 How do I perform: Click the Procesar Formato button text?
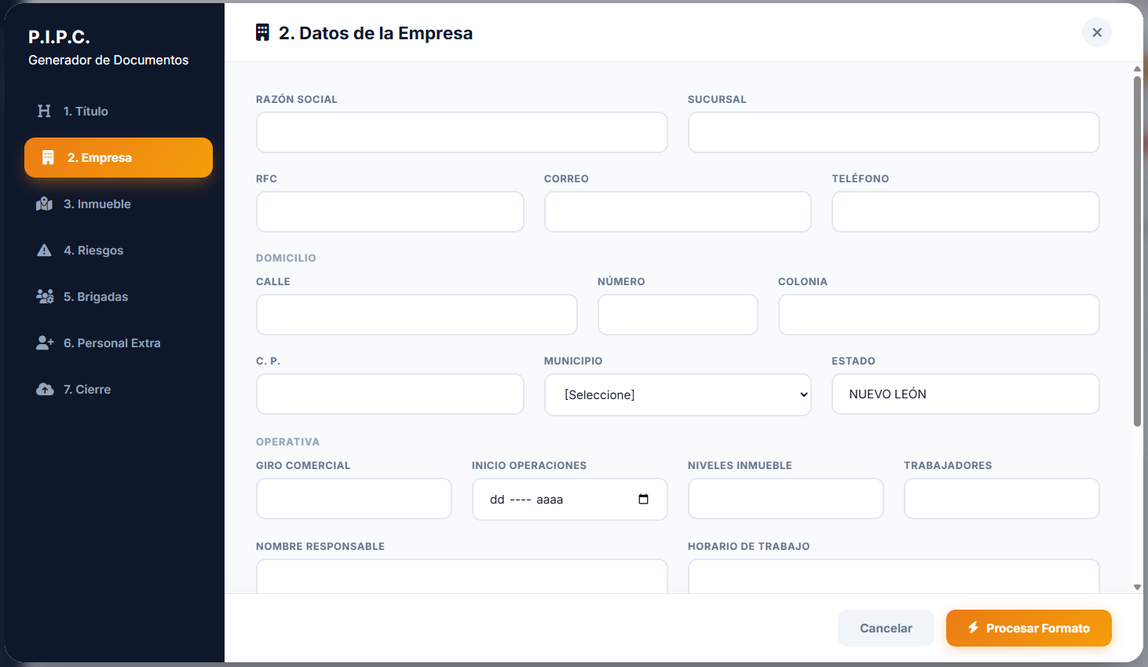pos(1038,628)
